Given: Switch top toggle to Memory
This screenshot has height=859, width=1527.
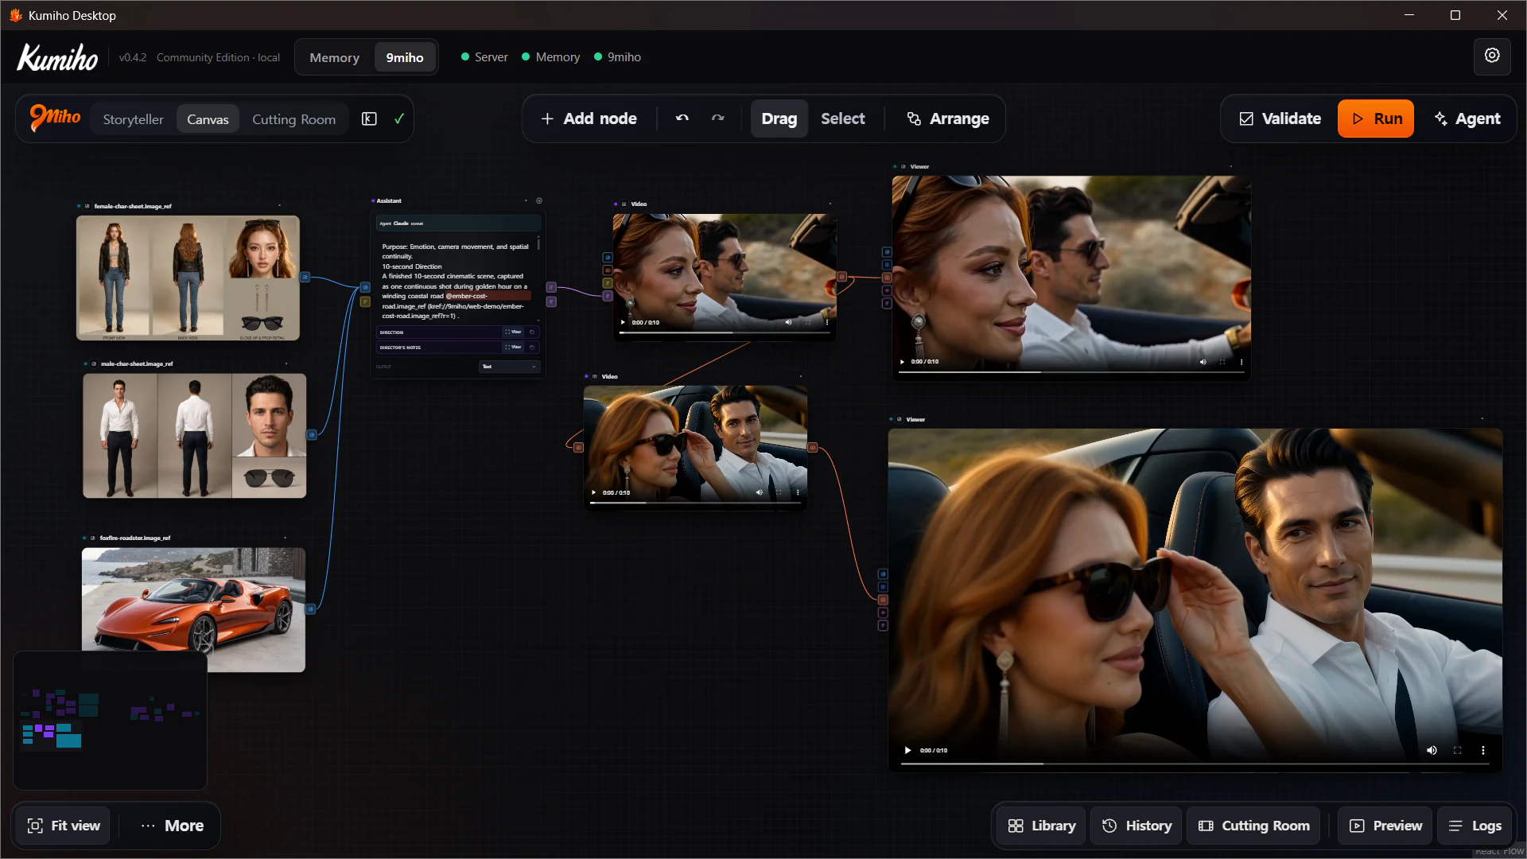Looking at the screenshot, I should point(334,57).
